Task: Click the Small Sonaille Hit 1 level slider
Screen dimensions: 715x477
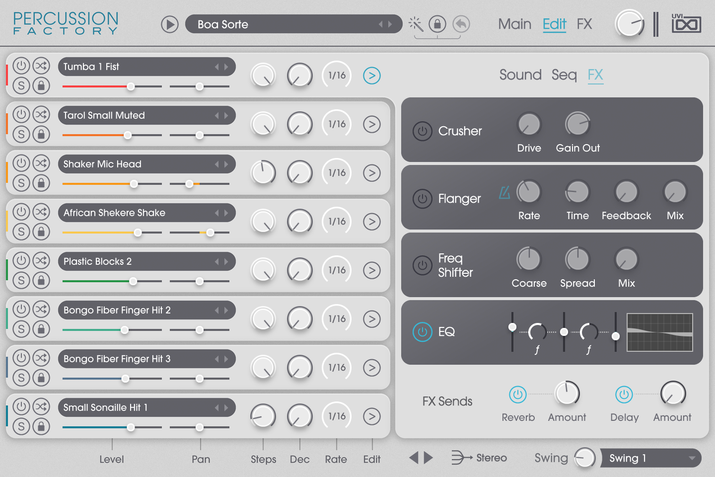Action: point(112,427)
